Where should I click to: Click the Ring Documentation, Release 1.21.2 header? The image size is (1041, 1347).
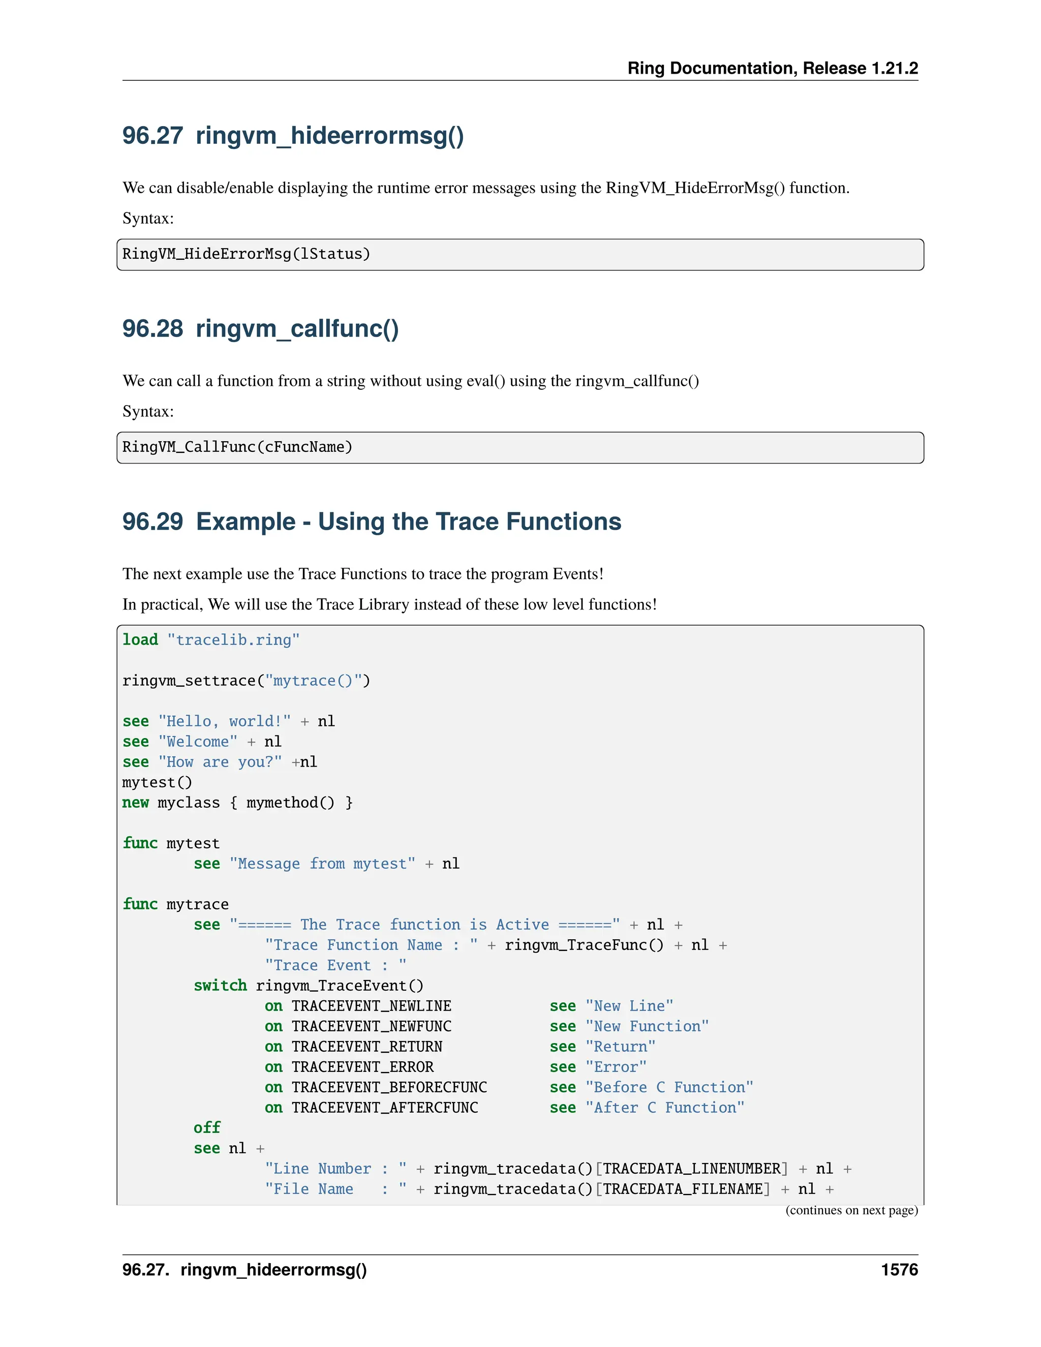772,68
